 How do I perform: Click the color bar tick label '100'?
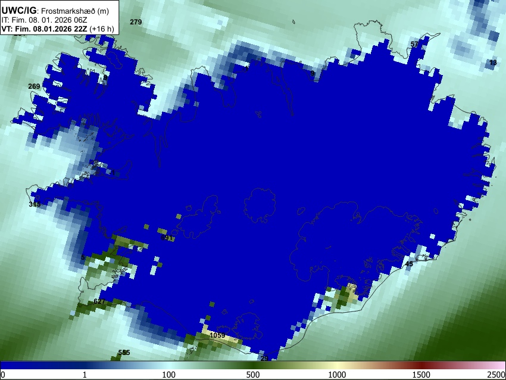pyautogui.click(x=168, y=375)
